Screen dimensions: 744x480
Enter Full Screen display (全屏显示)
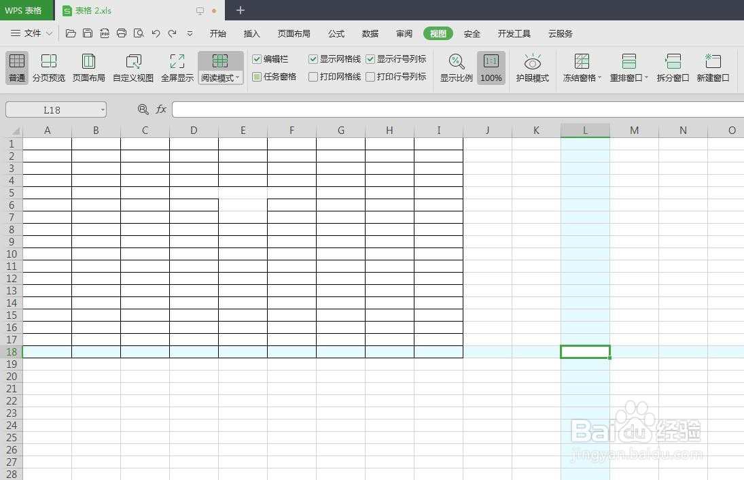click(x=177, y=67)
